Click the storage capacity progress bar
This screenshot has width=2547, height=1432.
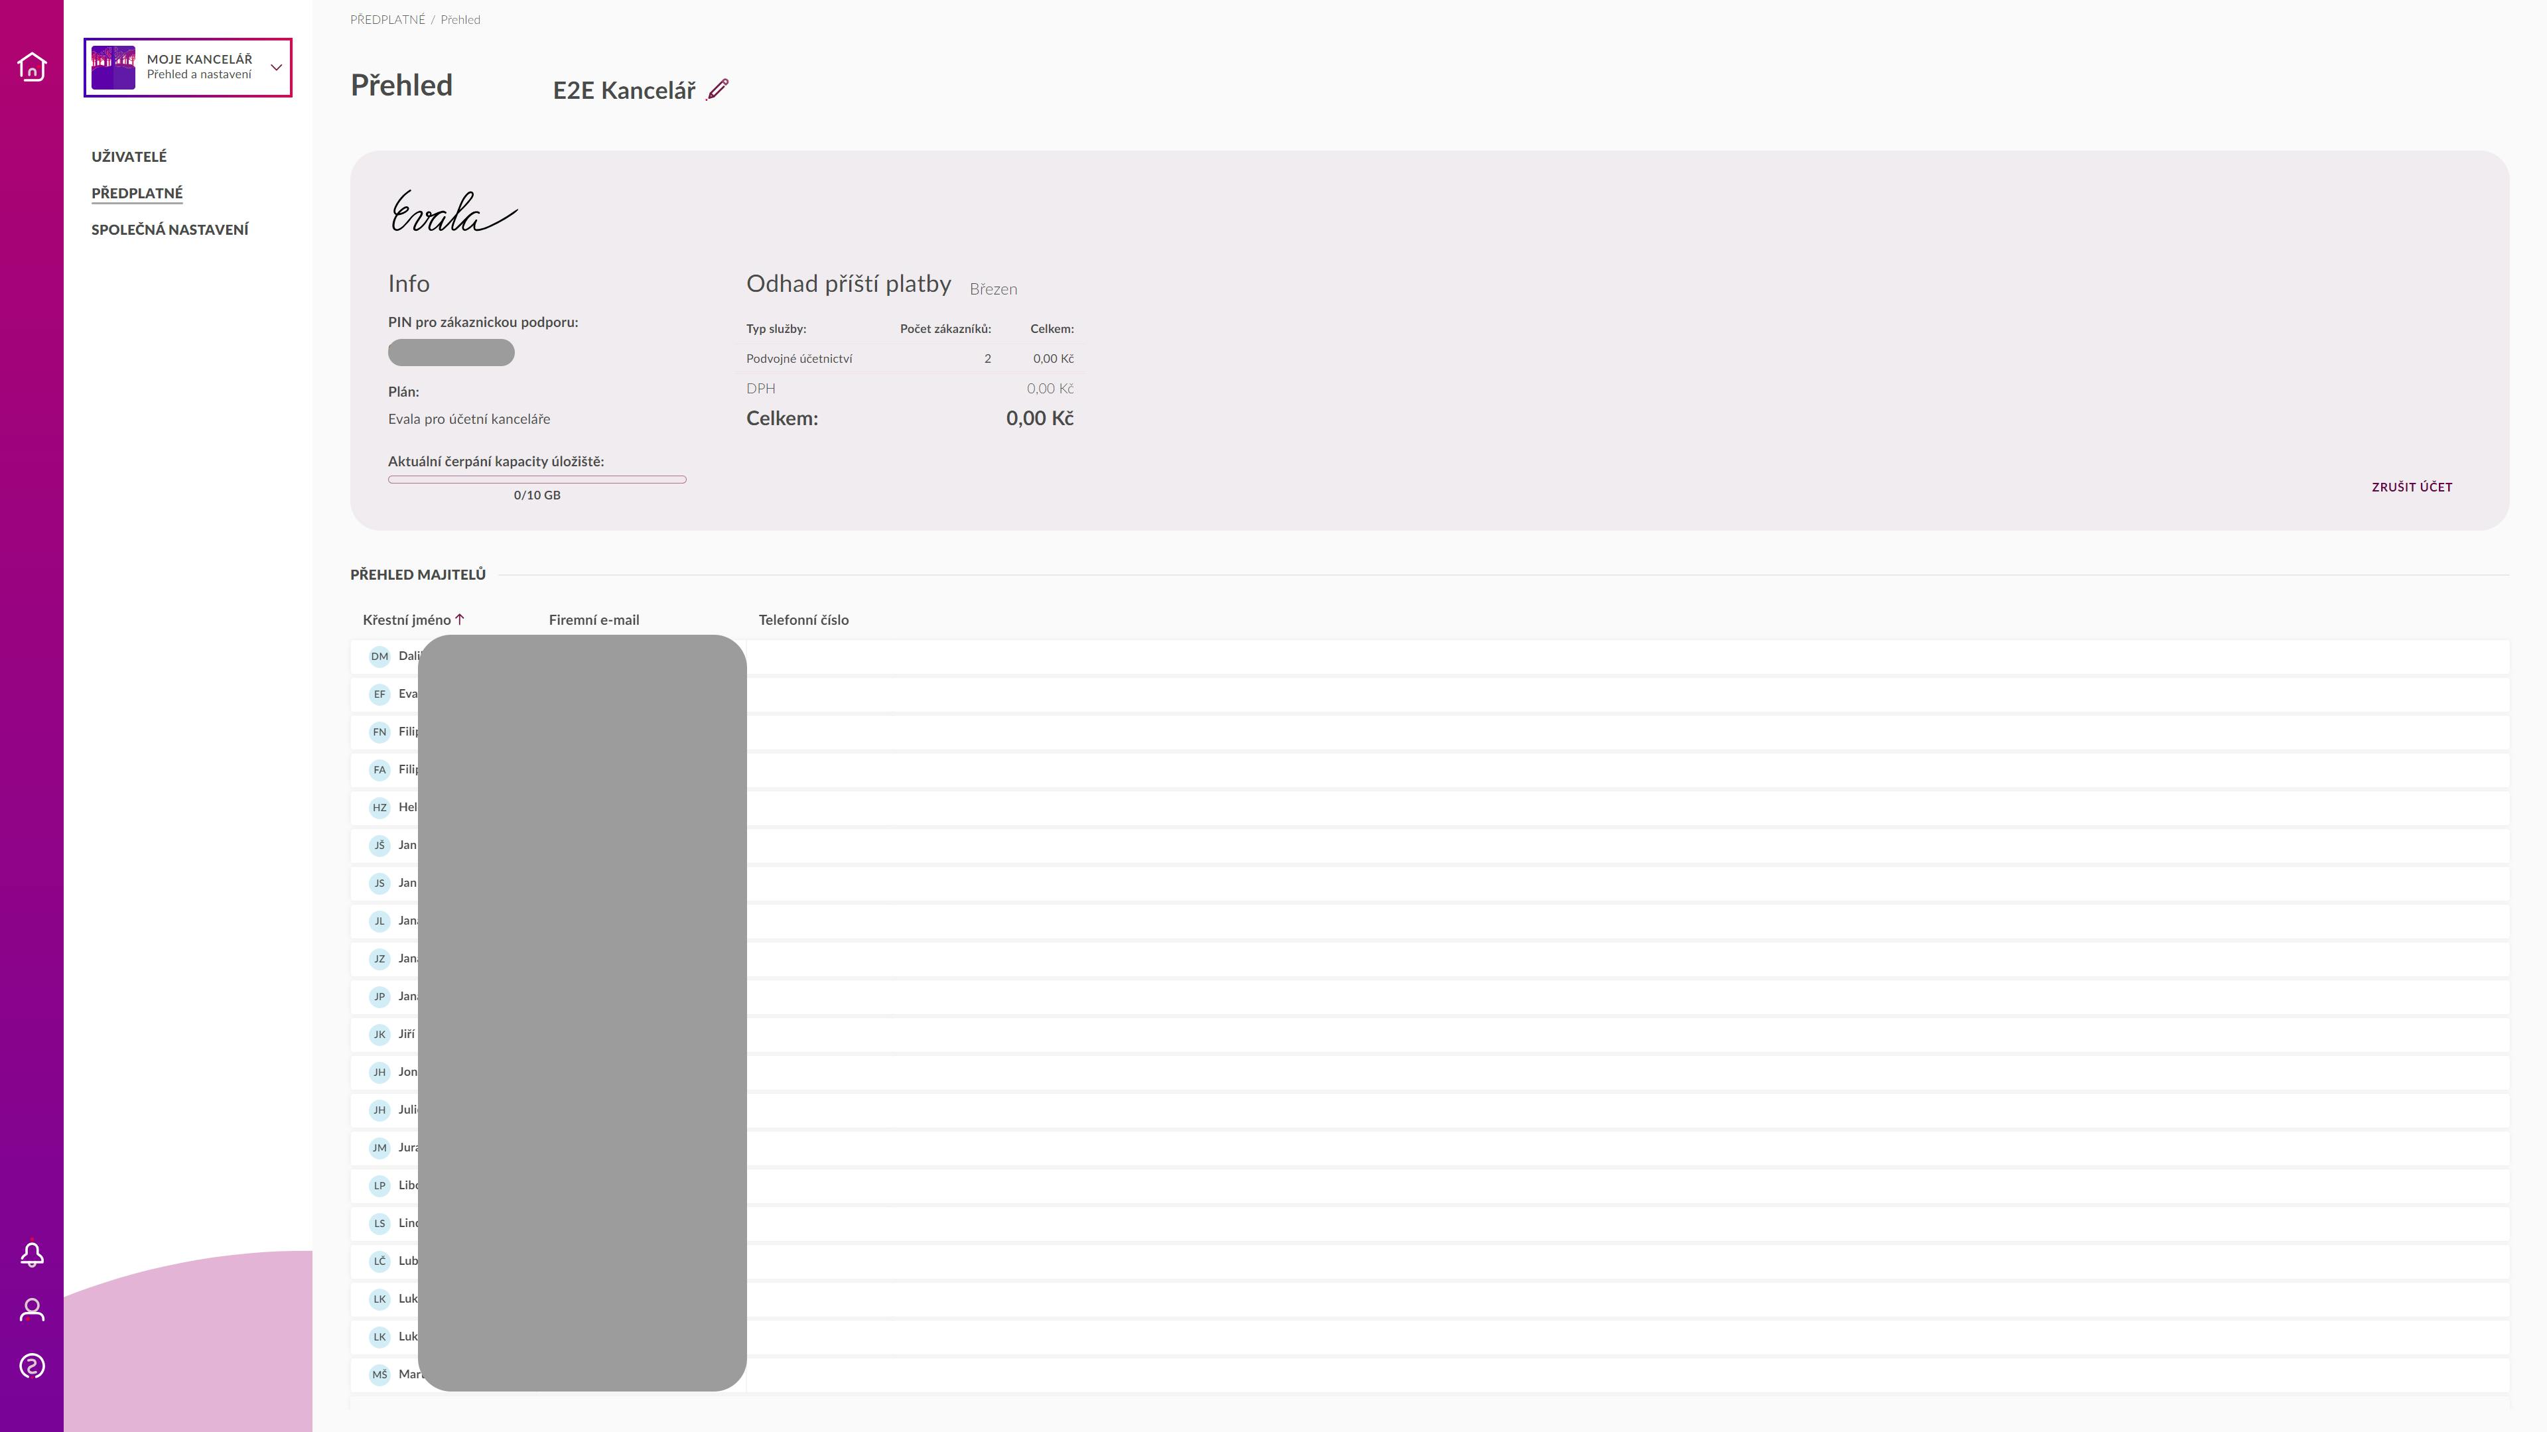[x=537, y=480]
